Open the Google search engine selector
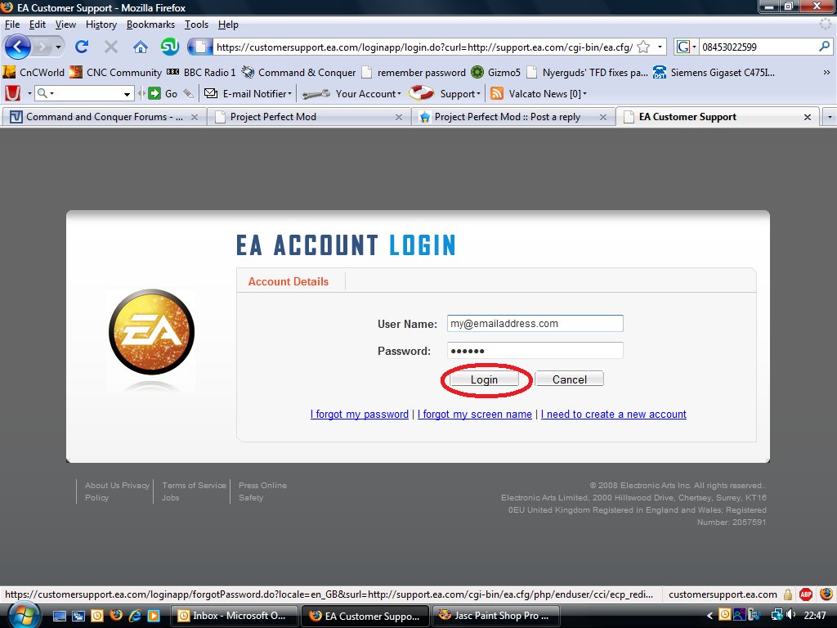Image resolution: width=837 pixels, height=628 pixels. tap(687, 47)
